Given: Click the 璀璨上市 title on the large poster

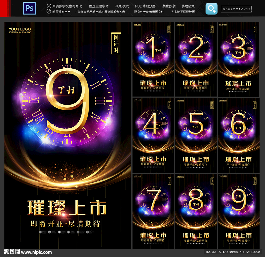Looking at the screenshot, I should [67, 208].
